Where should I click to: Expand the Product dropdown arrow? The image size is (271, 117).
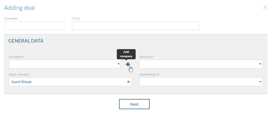point(260,64)
